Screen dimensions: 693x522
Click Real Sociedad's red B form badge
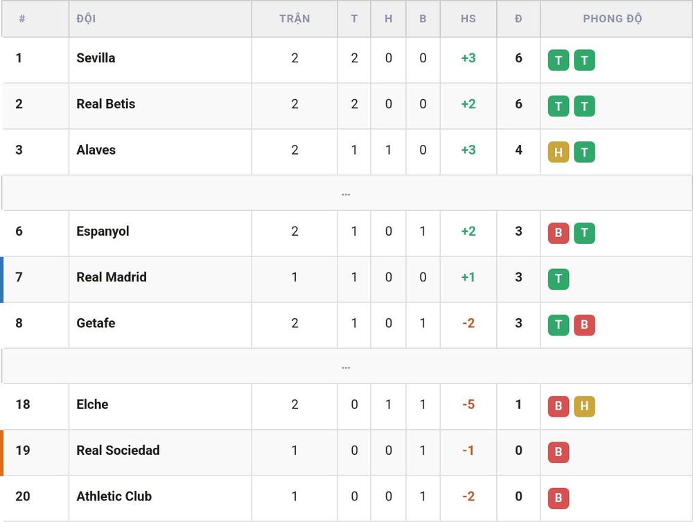tap(558, 453)
